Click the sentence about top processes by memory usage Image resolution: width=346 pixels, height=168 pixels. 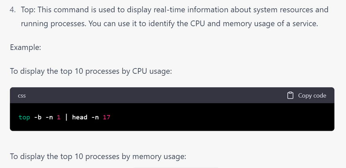click(98, 157)
